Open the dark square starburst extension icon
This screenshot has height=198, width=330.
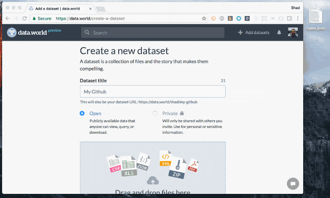(x=247, y=19)
